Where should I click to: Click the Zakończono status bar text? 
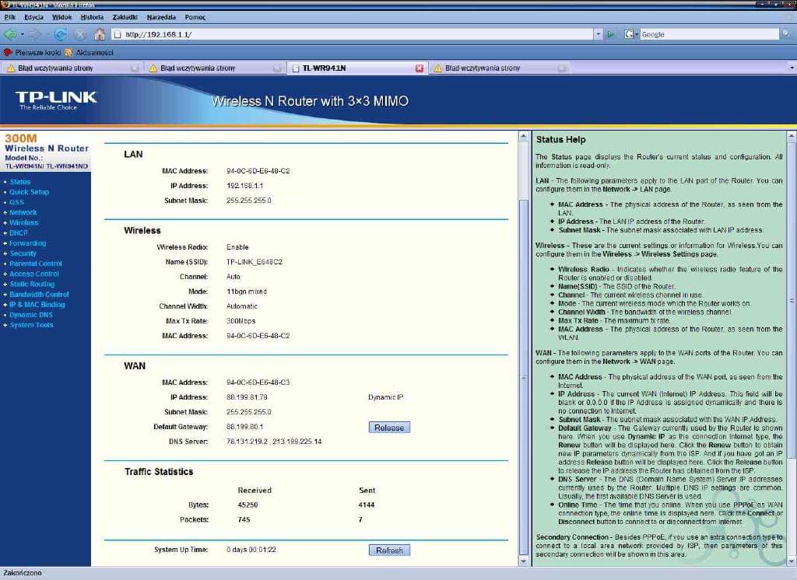tap(23, 573)
